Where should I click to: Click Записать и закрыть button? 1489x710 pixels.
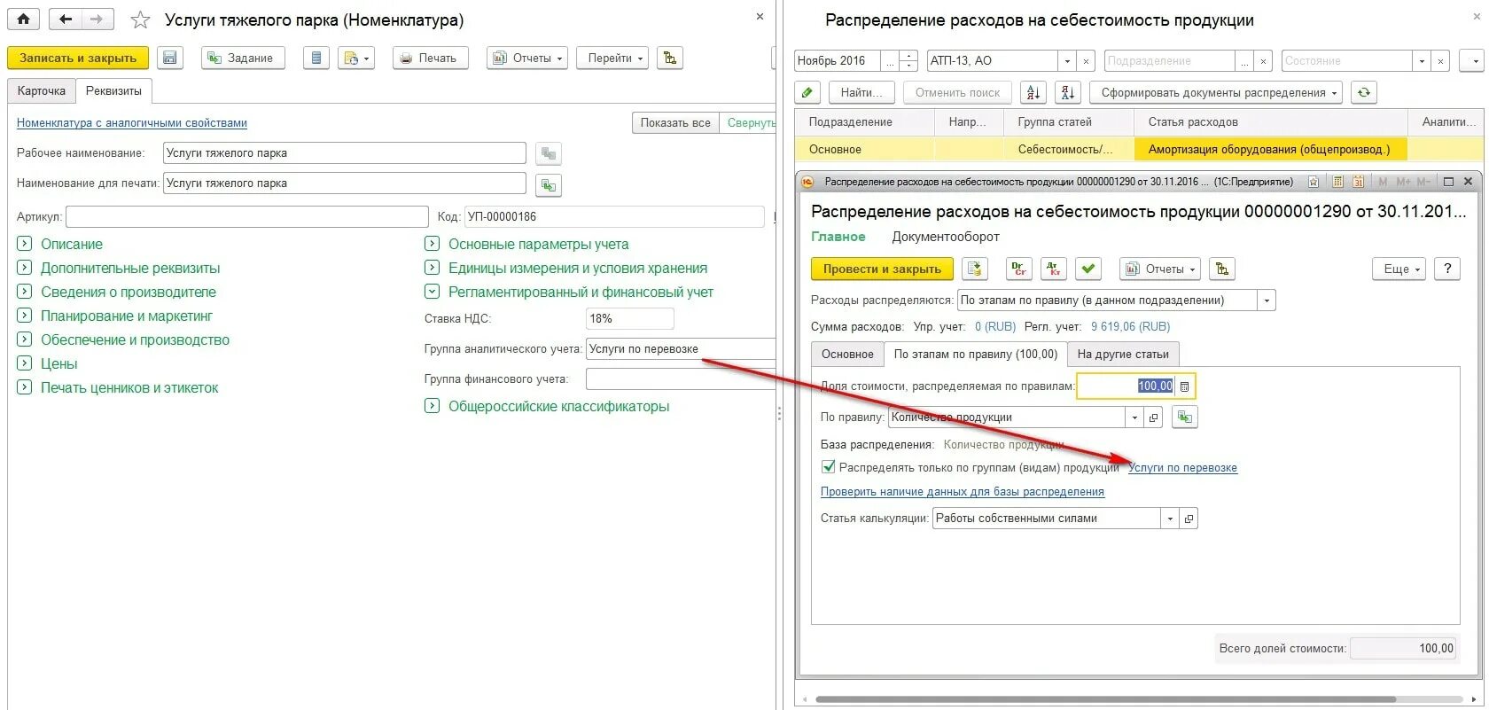click(x=78, y=58)
